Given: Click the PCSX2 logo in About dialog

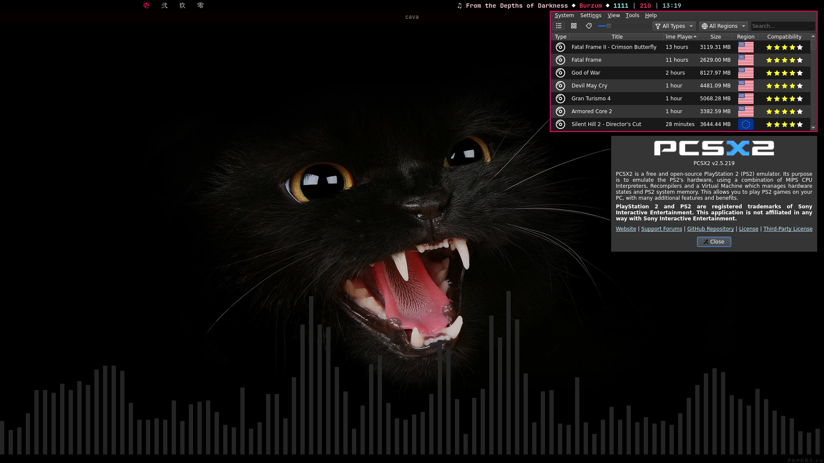Looking at the screenshot, I should tap(714, 148).
